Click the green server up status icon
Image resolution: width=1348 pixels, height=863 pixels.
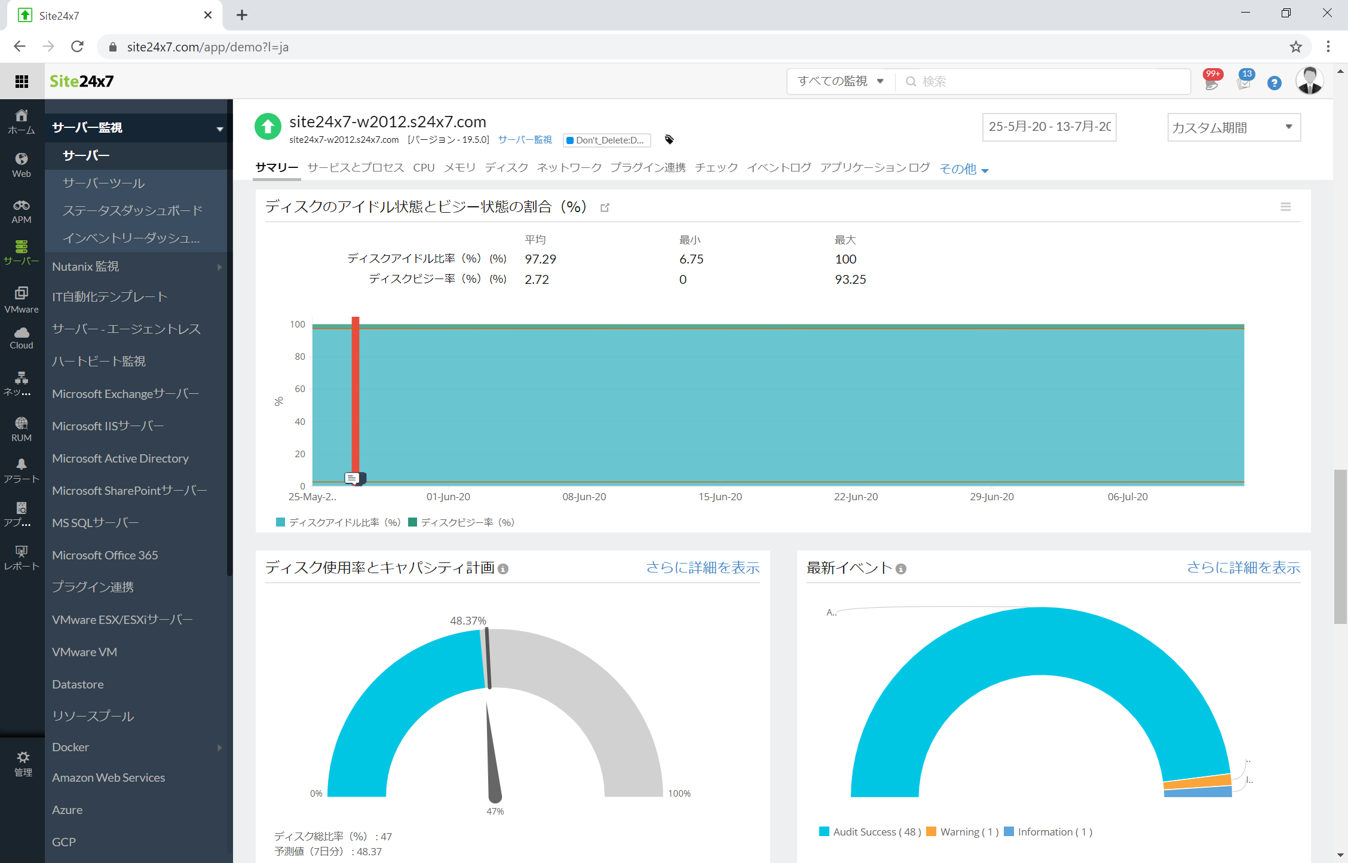[x=268, y=127]
